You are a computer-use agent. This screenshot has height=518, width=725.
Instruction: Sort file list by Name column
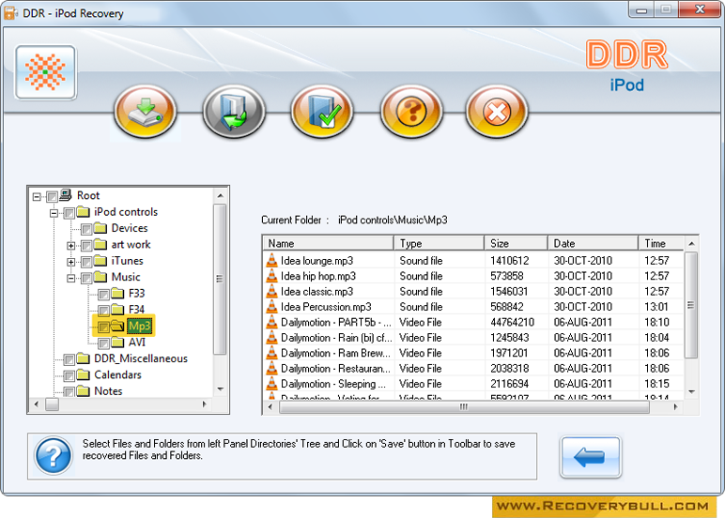(x=329, y=243)
